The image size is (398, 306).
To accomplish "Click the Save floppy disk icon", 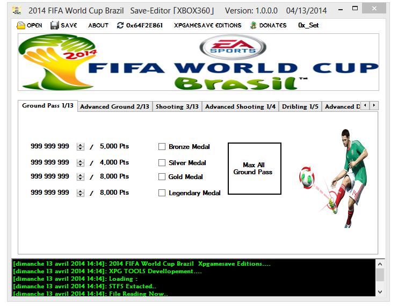I will pos(55,25).
